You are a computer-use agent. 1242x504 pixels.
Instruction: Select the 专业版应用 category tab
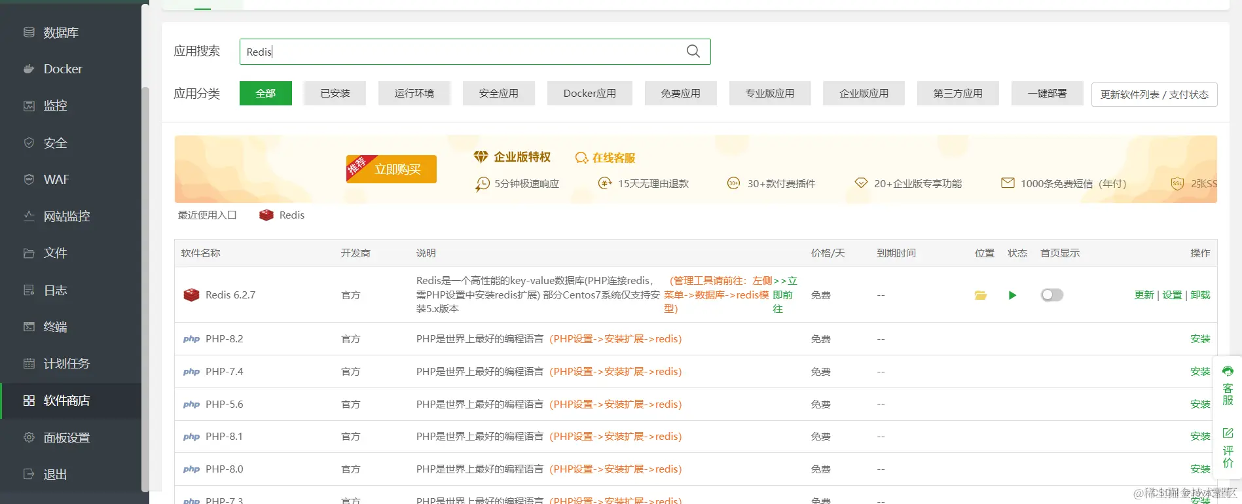770,94
